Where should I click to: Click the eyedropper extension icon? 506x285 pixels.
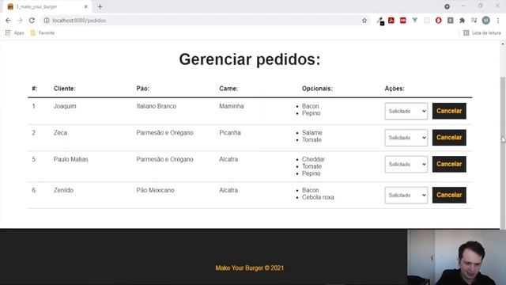click(x=380, y=21)
